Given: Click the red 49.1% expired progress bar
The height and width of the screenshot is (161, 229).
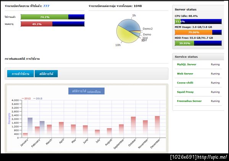Looking at the screenshot, I should [37, 24].
